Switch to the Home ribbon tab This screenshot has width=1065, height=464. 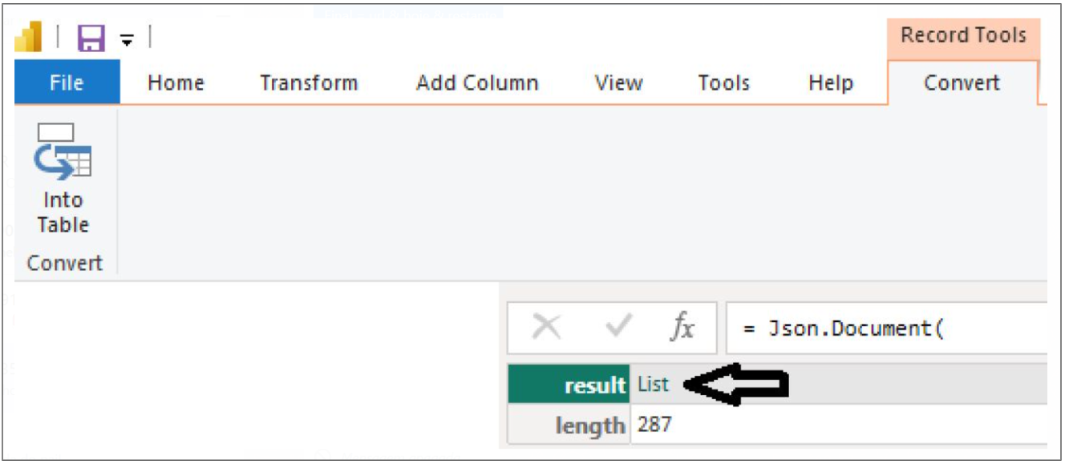point(176,83)
